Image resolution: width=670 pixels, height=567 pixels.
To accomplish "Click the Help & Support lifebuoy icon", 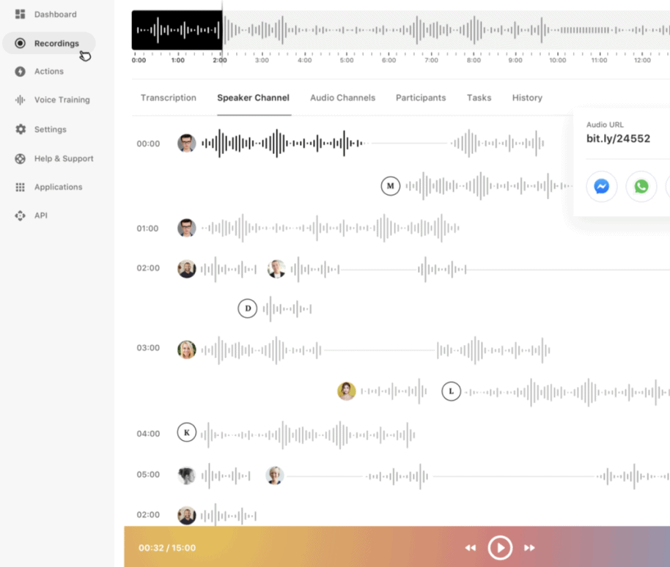I will [20, 159].
